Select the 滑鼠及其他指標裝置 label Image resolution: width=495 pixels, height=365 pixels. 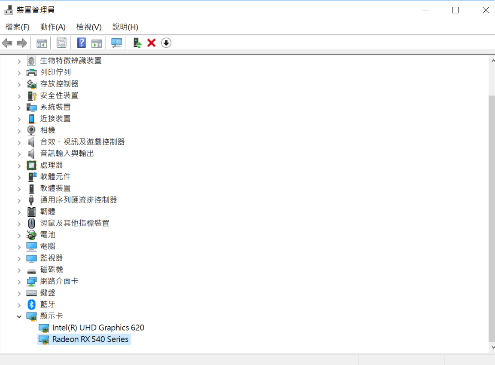coord(75,223)
